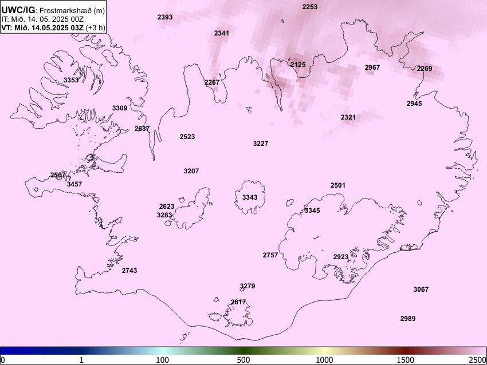
Task: Select the 3227 value in central Iceland
Action: coord(261,144)
